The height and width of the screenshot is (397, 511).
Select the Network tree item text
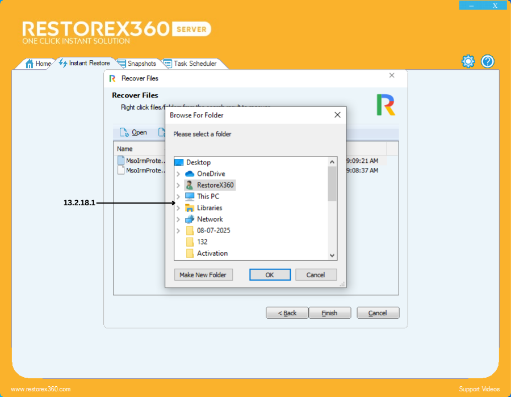(210, 219)
